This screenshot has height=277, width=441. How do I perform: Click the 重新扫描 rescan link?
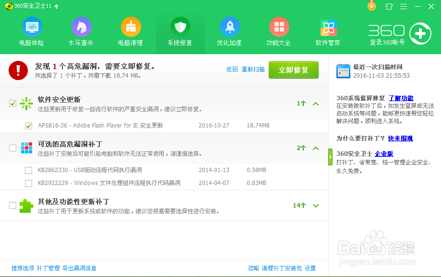coord(253,69)
